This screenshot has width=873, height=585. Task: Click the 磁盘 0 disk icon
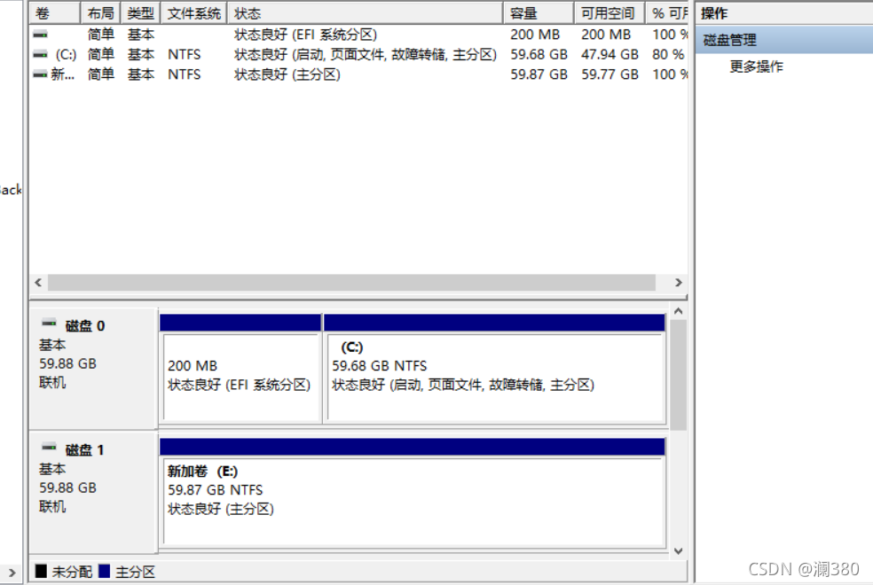coord(49,323)
